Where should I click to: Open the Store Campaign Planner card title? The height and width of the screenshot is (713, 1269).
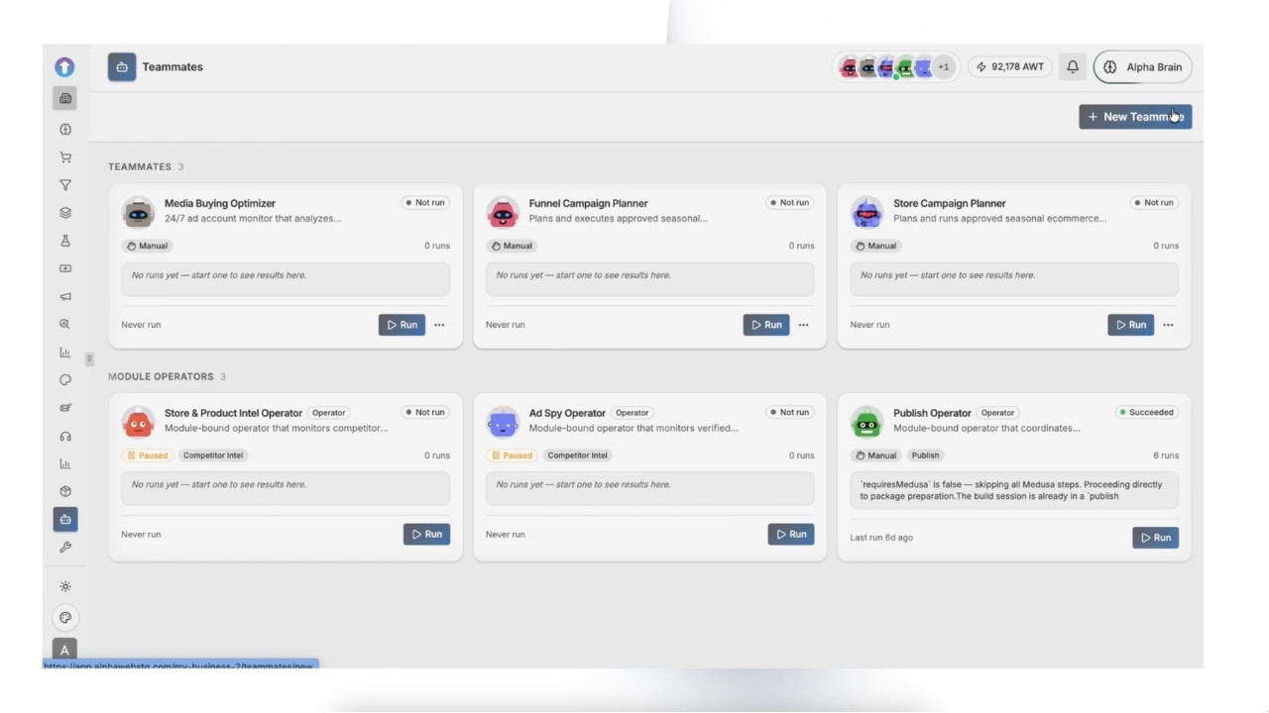[x=950, y=203]
